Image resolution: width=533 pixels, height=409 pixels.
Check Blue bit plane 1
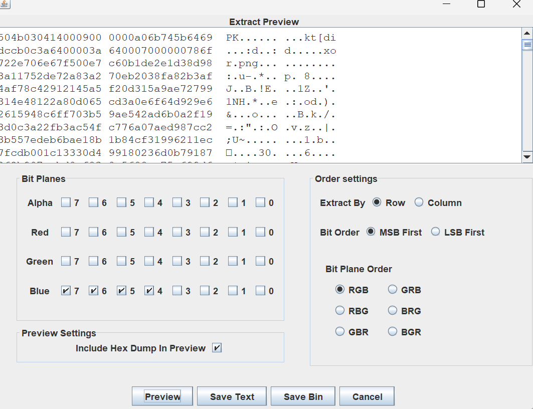pyautogui.click(x=233, y=290)
